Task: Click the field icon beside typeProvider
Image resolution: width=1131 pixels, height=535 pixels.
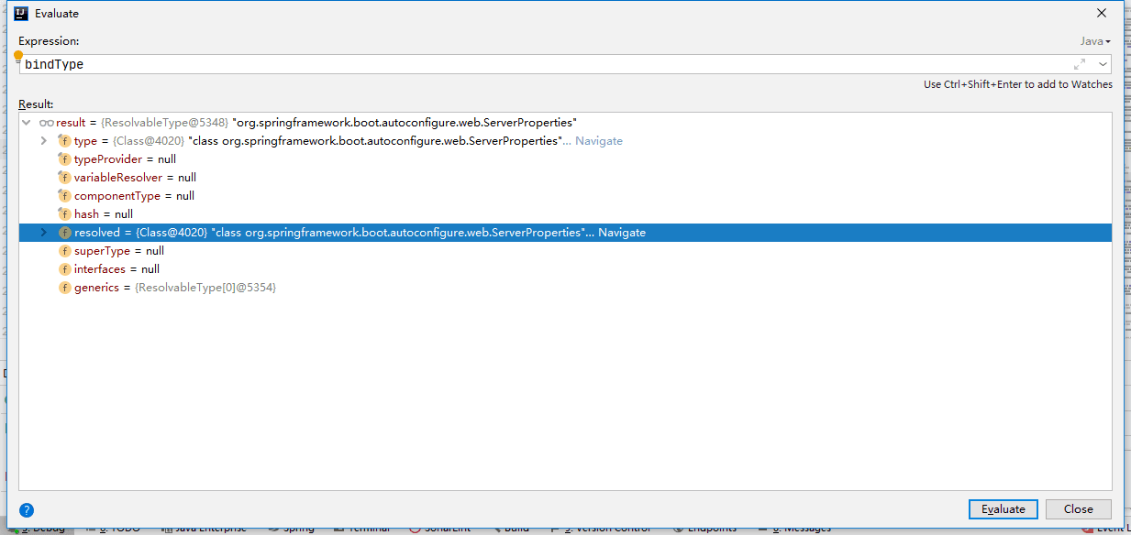Action: click(64, 159)
